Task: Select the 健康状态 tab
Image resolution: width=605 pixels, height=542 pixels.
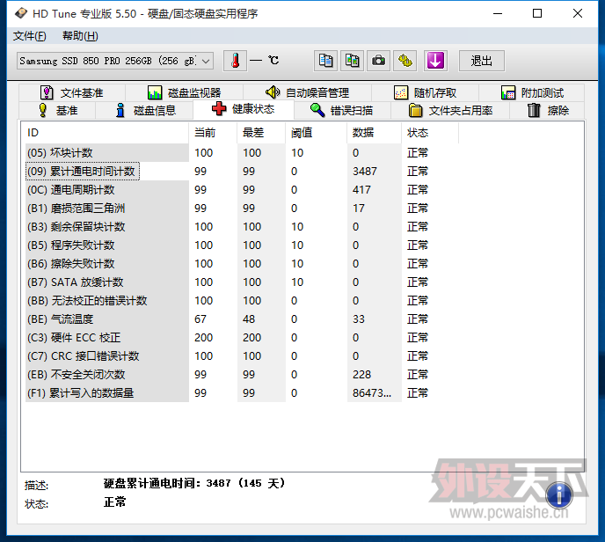Action: pos(244,109)
